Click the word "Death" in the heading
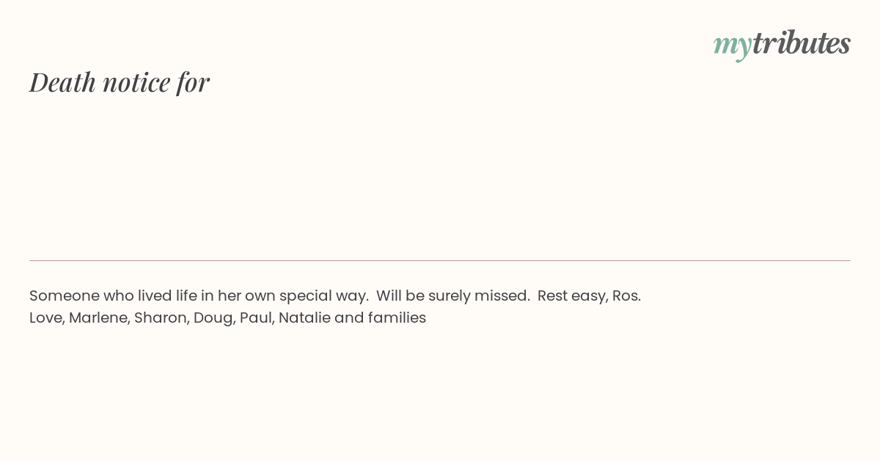Screen dimensions: 880x462 [x=62, y=82]
